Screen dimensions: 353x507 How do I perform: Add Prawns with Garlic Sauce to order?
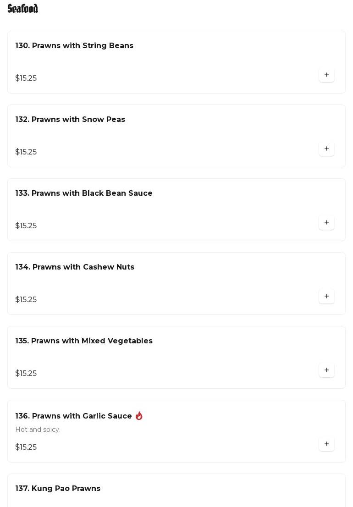(326, 444)
